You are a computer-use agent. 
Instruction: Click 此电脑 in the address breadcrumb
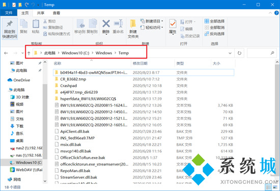[50, 53]
